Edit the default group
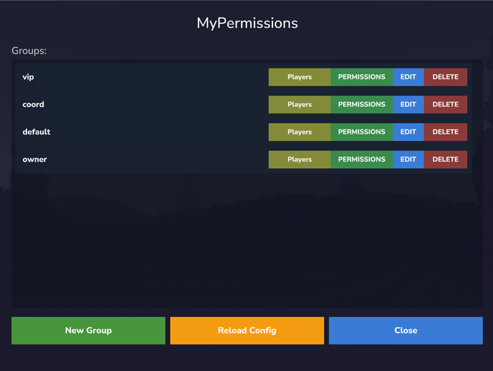Viewport: 493px width, 371px height. coord(408,132)
